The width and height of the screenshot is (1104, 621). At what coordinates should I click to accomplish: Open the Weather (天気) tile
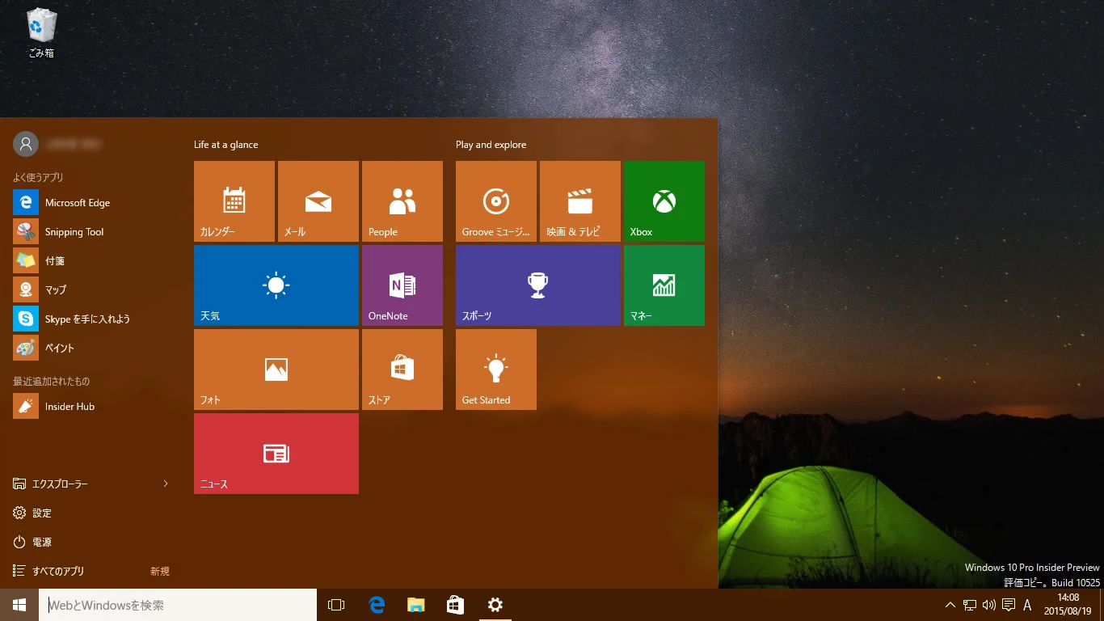[276, 285]
